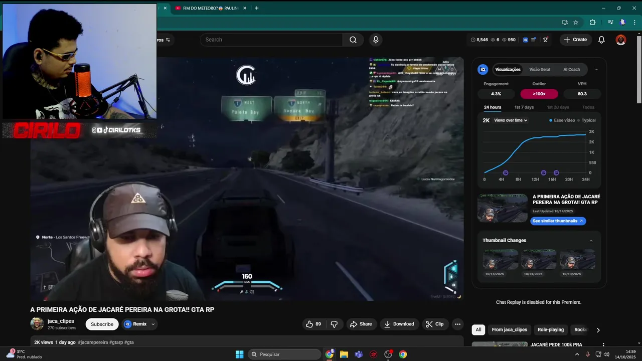Click the vidIQ logo in YouTube header
Screen dimensions: 642x361
pos(525,40)
